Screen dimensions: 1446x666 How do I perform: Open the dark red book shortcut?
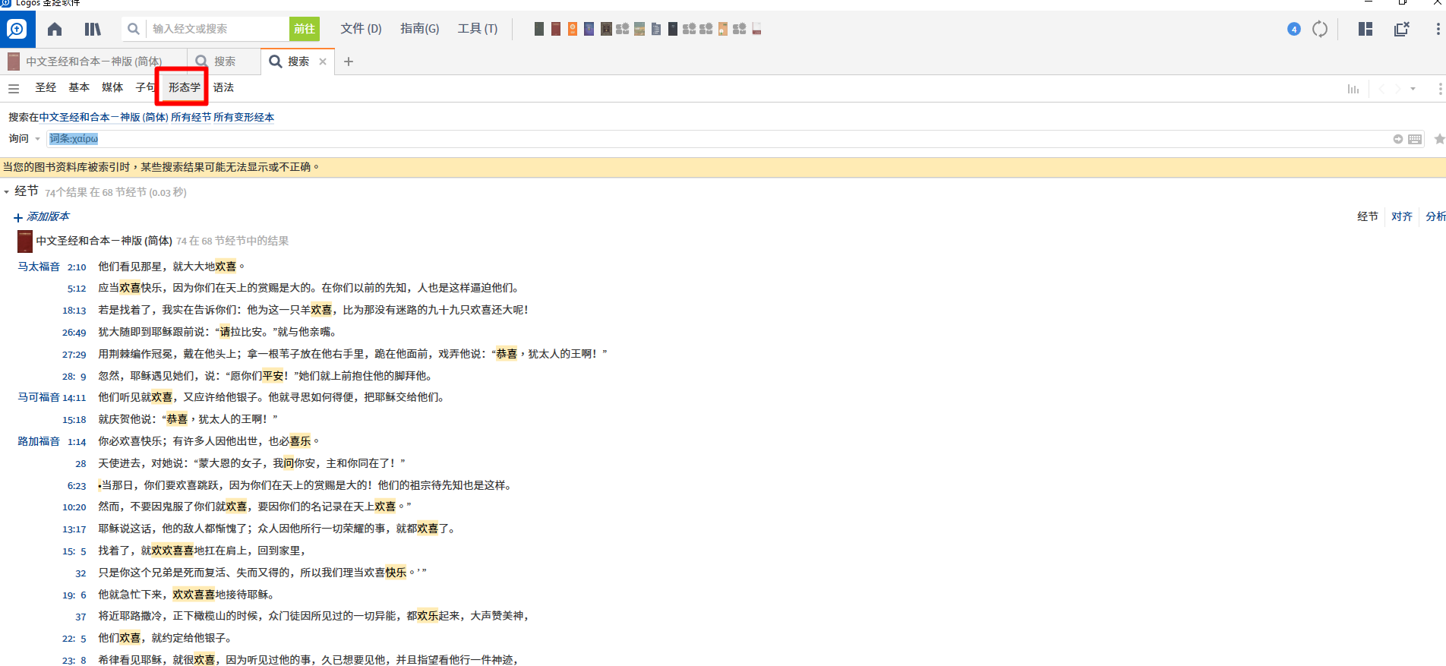(556, 29)
